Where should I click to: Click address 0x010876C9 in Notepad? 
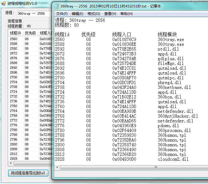(x=124, y=39)
